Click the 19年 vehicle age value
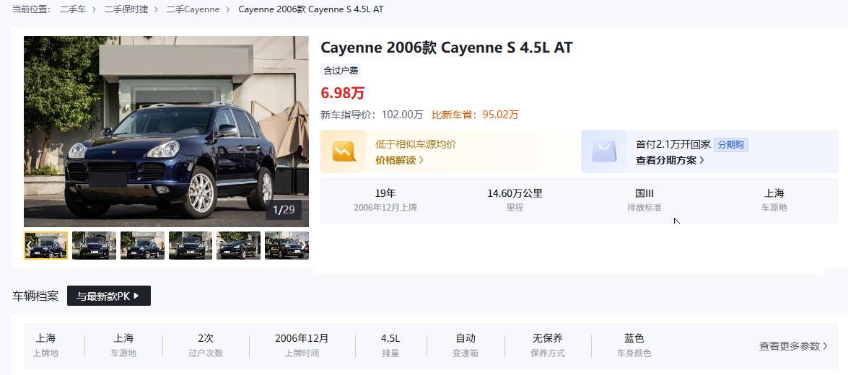This screenshot has width=848, height=375. click(385, 193)
